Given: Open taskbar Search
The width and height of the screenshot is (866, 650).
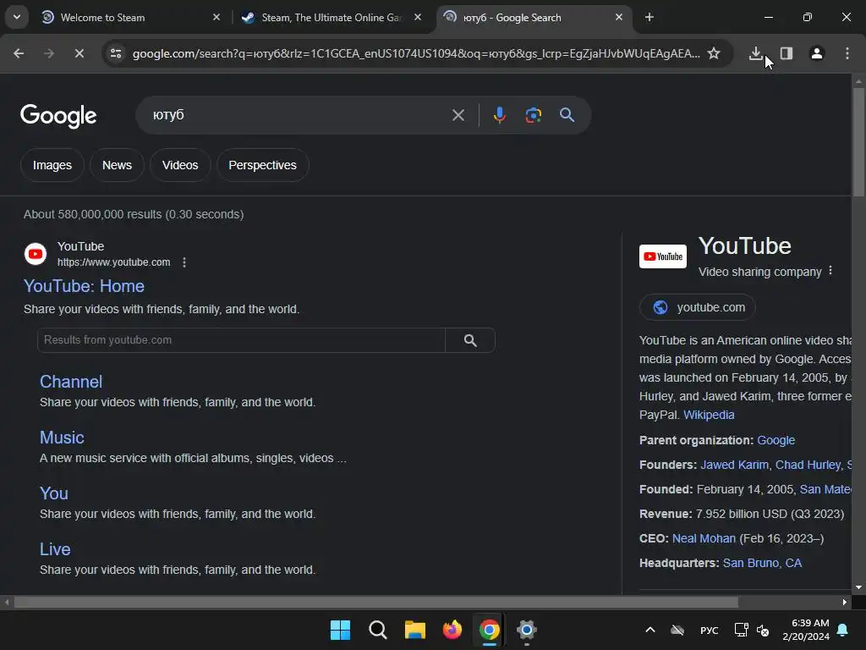Looking at the screenshot, I should 378,630.
